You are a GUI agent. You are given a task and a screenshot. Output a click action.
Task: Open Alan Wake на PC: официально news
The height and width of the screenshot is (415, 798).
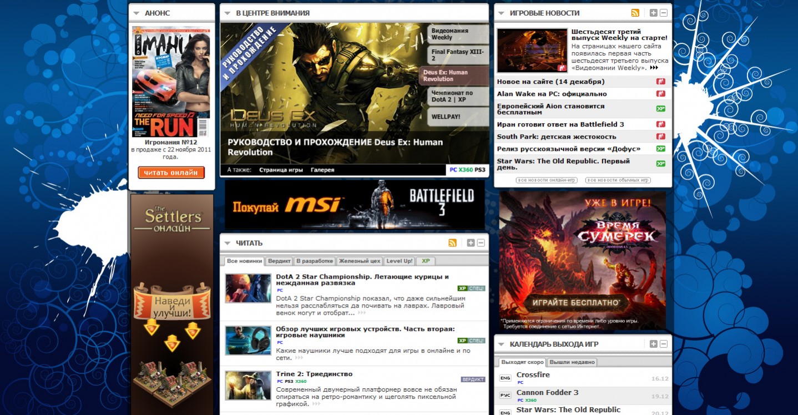tap(552, 94)
